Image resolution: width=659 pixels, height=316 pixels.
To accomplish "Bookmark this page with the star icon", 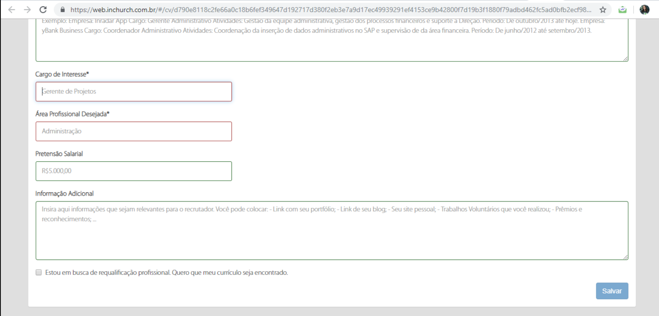I will tap(603, 10).
